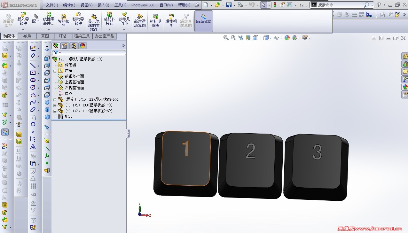
Task: Toggle the Select arrow cursor tool
Action: click(x=263, y=5)
